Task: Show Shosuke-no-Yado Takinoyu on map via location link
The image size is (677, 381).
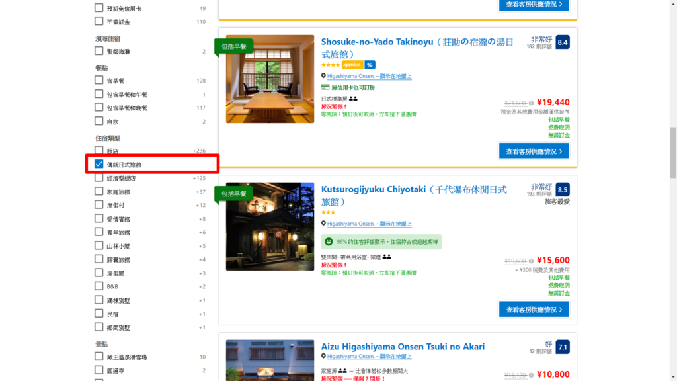Action: pyautogui.click(x=369, y=77)
